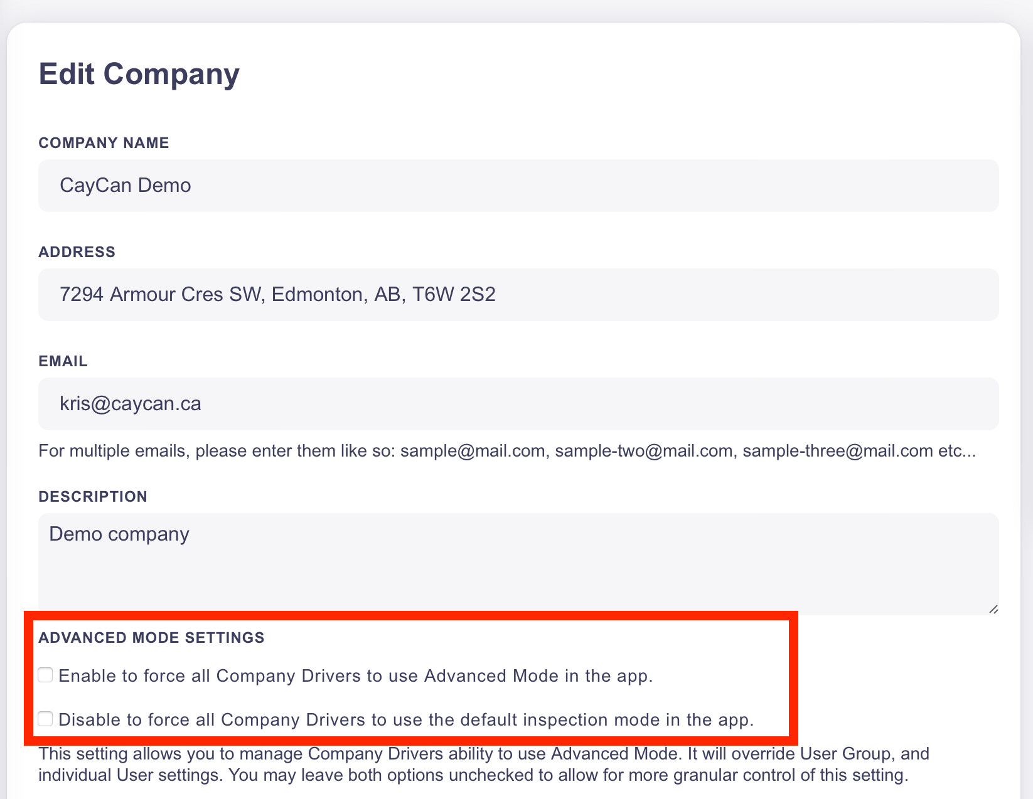Click the 'Demo company' text in Description

click(x=119, y=534)
